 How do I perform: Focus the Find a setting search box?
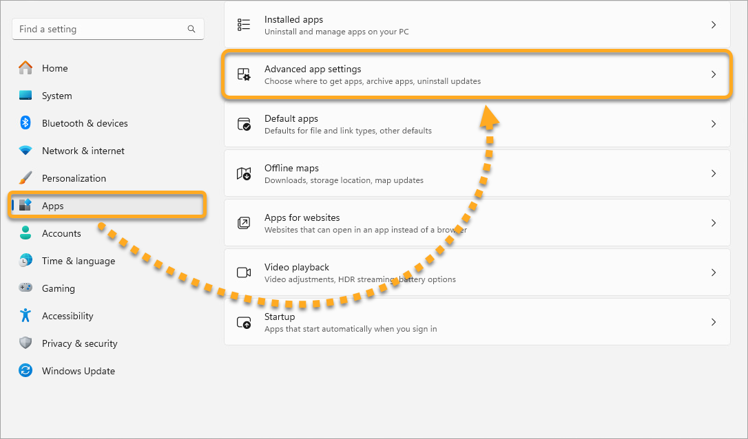tap(100, 29)
